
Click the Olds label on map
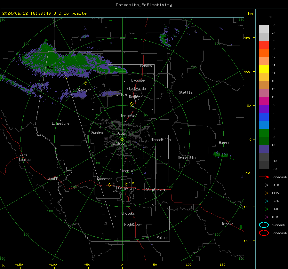pos(122,133)
